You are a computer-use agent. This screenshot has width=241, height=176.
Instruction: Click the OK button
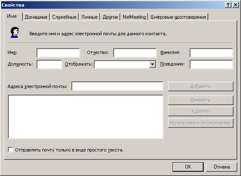tap(188, 167)
